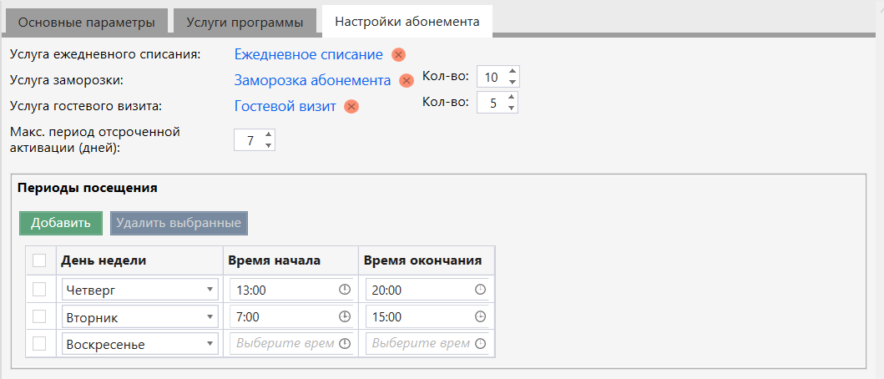Clear the Гостевой визит service
The image size is (884, 379).
coord(351,107)
